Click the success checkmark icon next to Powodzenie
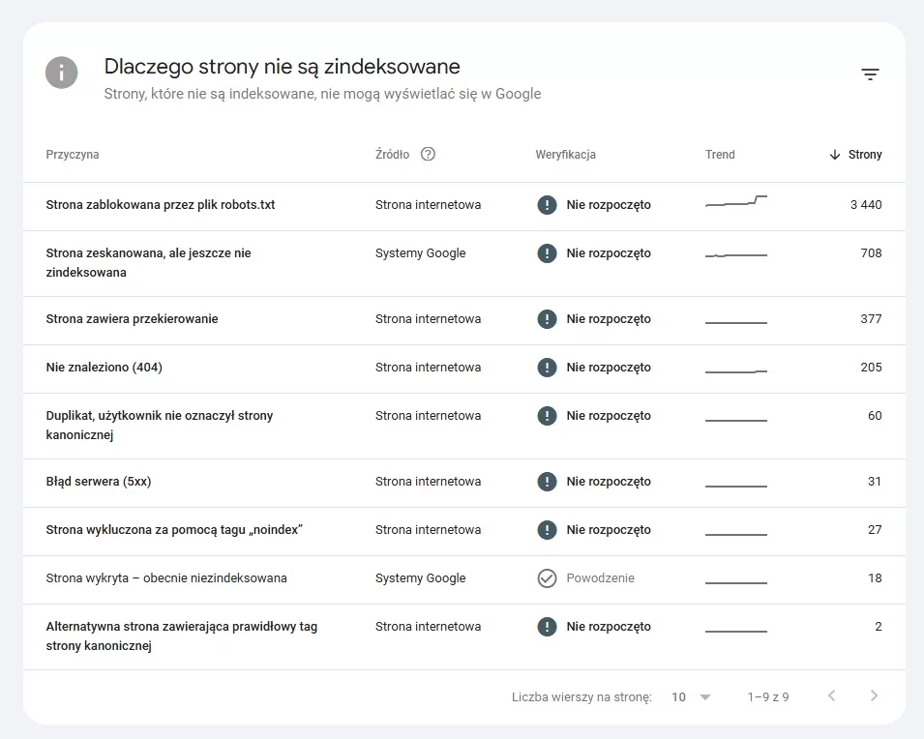This screenshot has width=924, height=739. coord(547,578)
